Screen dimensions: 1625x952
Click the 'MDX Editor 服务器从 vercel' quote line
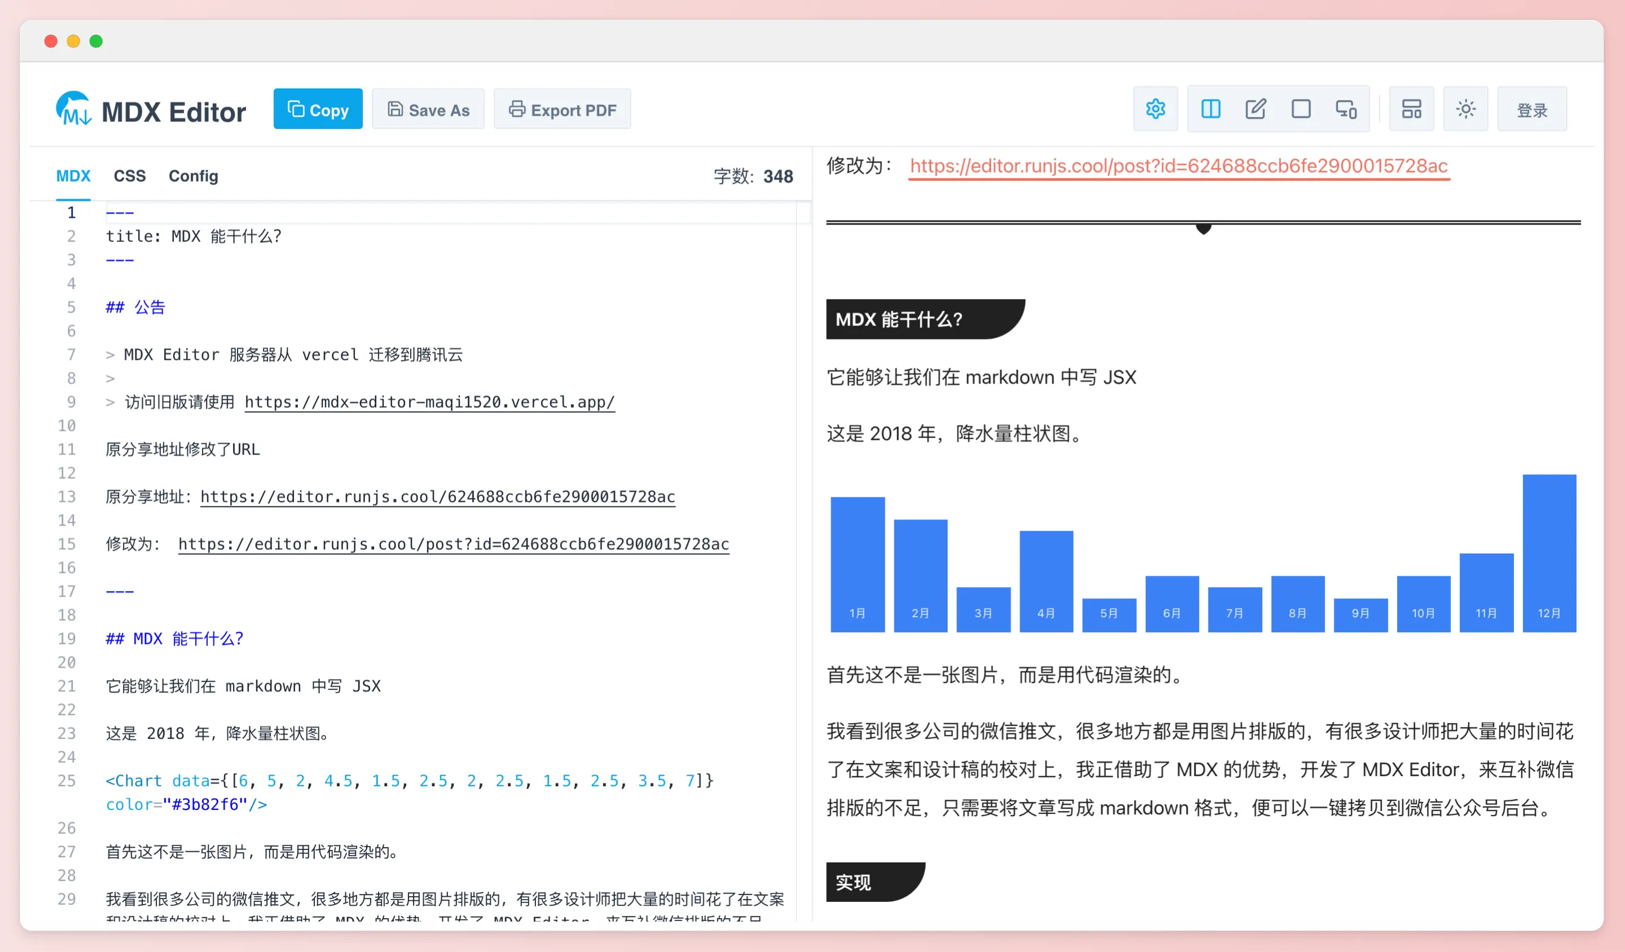pos(284,355)
